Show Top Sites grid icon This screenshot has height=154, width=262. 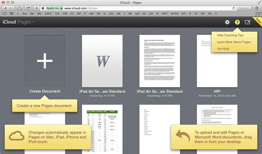click(x=12, y=14)
